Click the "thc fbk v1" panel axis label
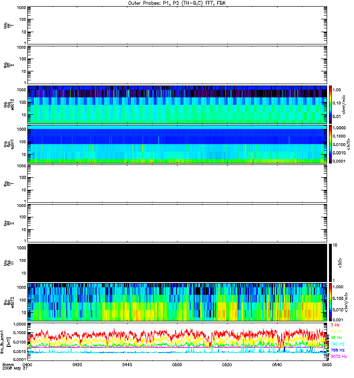The image size is (354, 378). (x=9, y=263)
